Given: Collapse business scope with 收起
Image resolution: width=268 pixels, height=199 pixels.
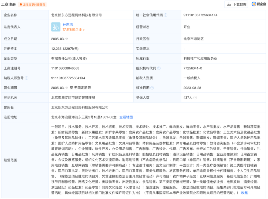Looking at the screenshot, I should (x=244, y=193).
